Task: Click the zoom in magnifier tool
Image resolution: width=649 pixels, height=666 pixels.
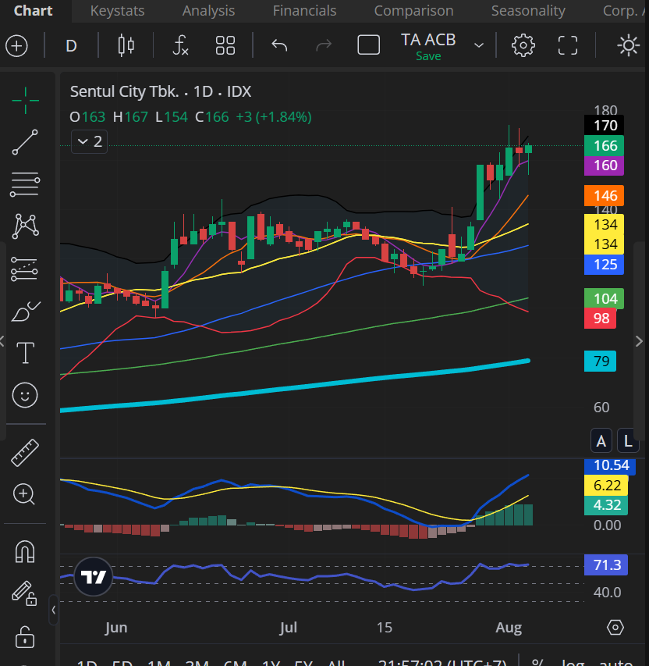Action: pos(24,494)
